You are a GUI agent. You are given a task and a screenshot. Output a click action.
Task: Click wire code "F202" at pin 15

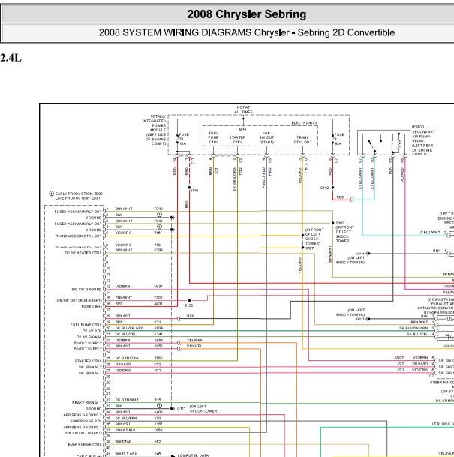coord(158,298)
